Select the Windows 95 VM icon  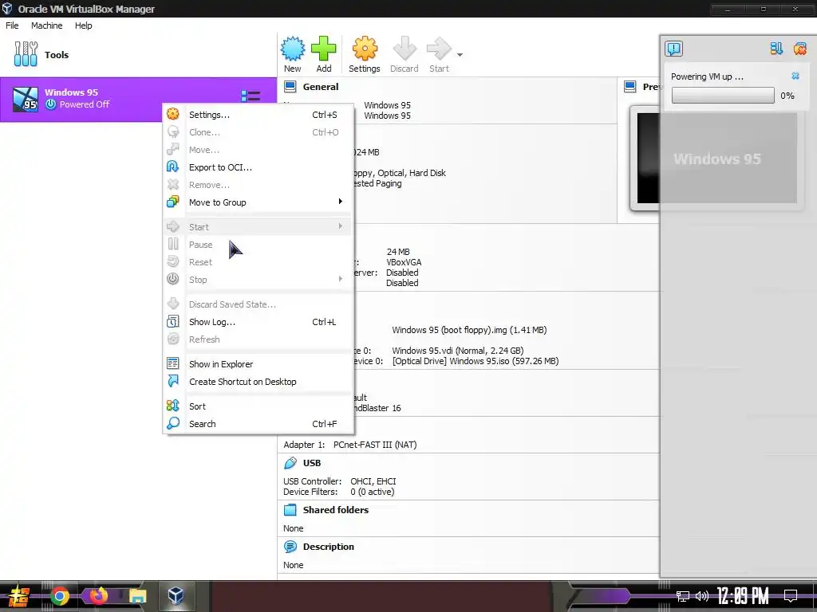click(26, 100)
